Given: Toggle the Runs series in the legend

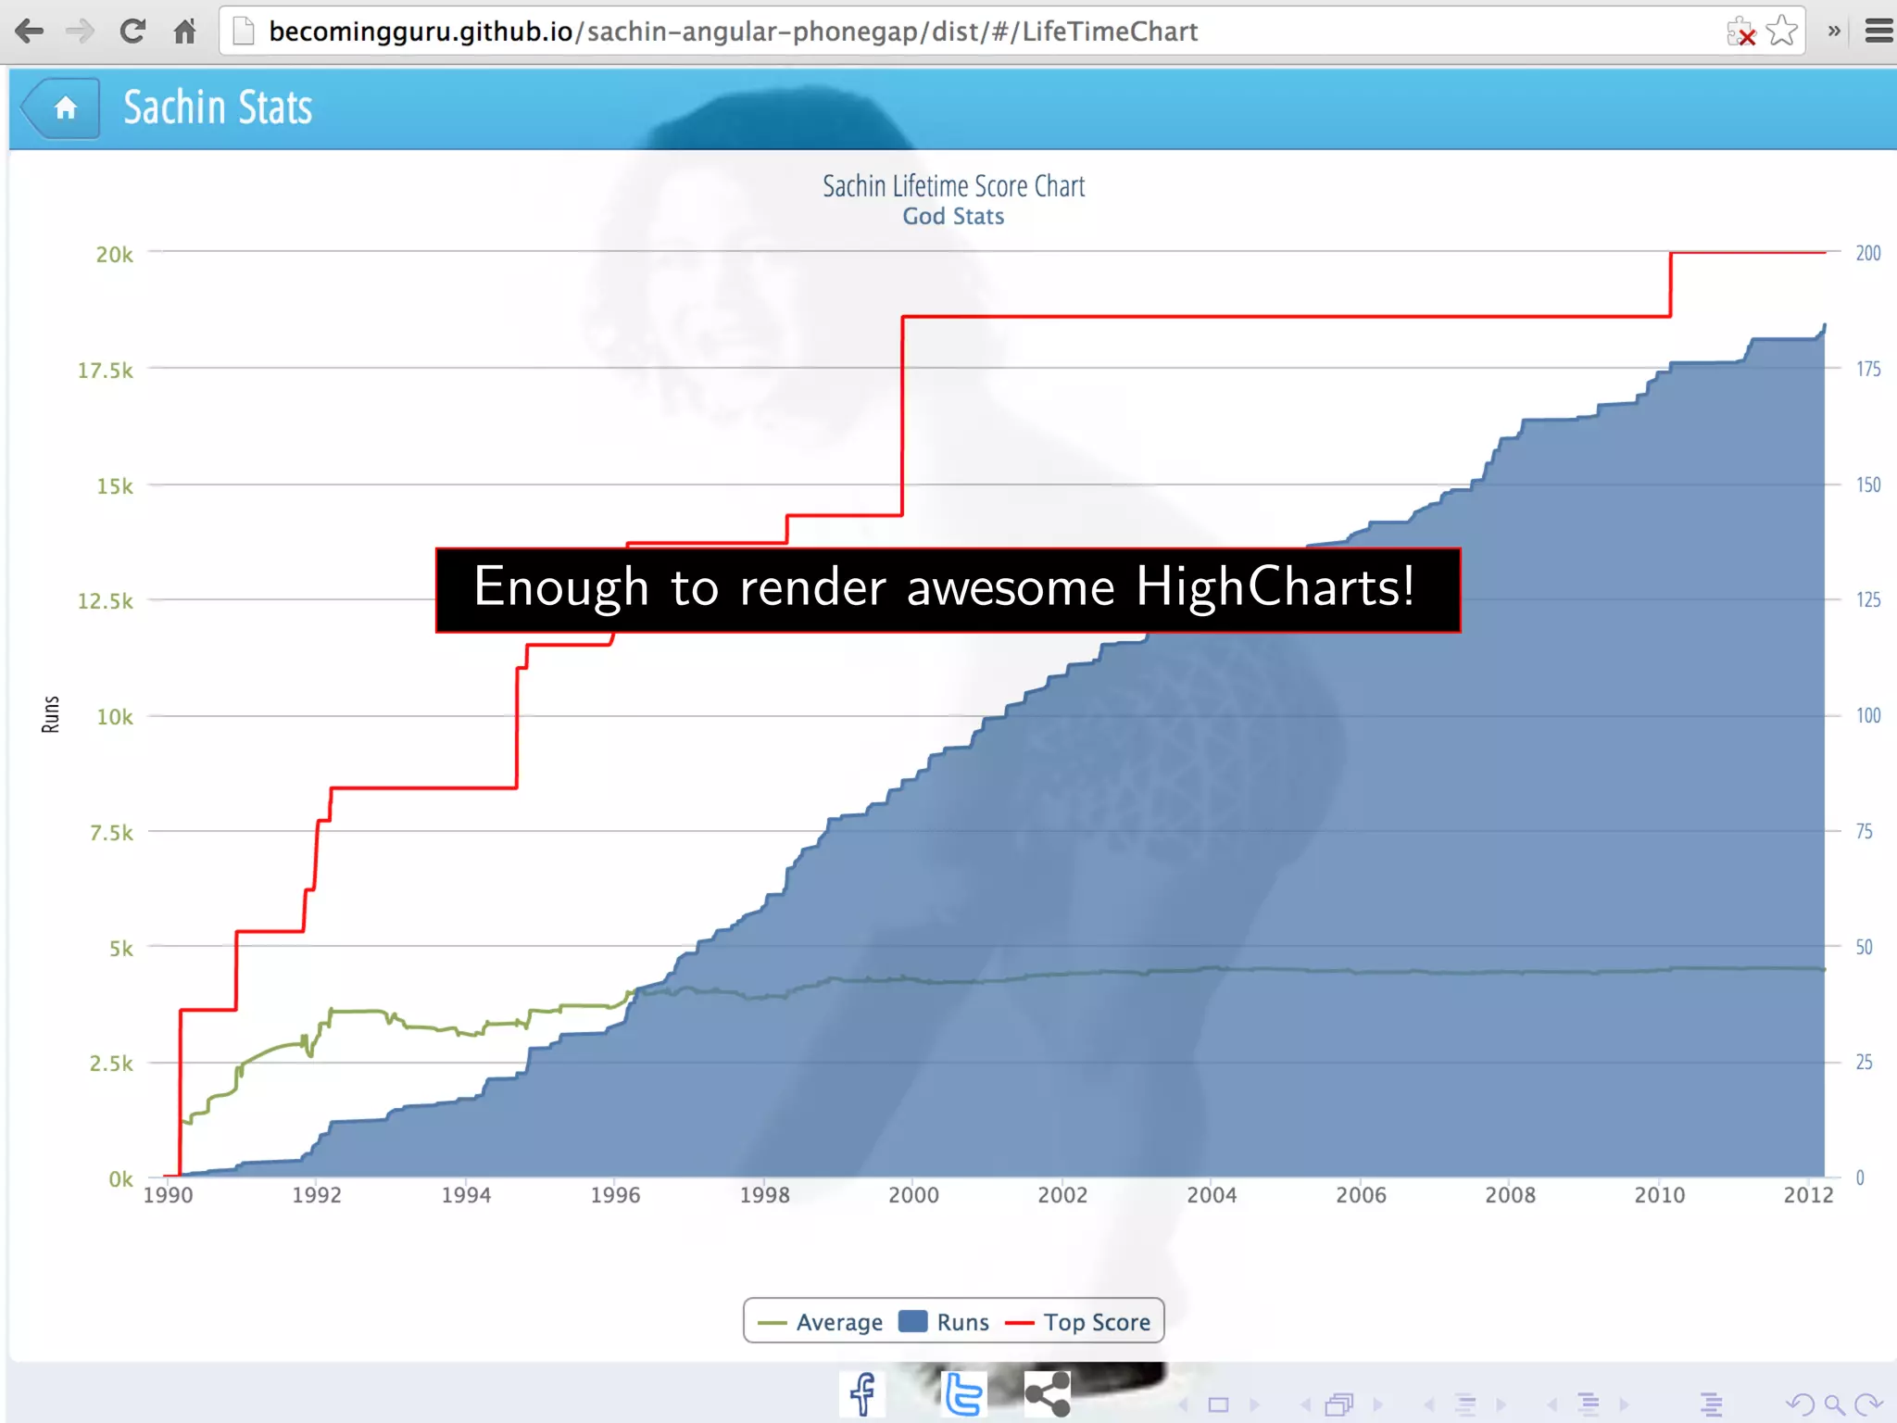Looking at the screenshot, I should [x=944, y=1322].
